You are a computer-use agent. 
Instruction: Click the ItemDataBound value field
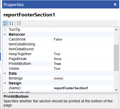coord(83,49)
